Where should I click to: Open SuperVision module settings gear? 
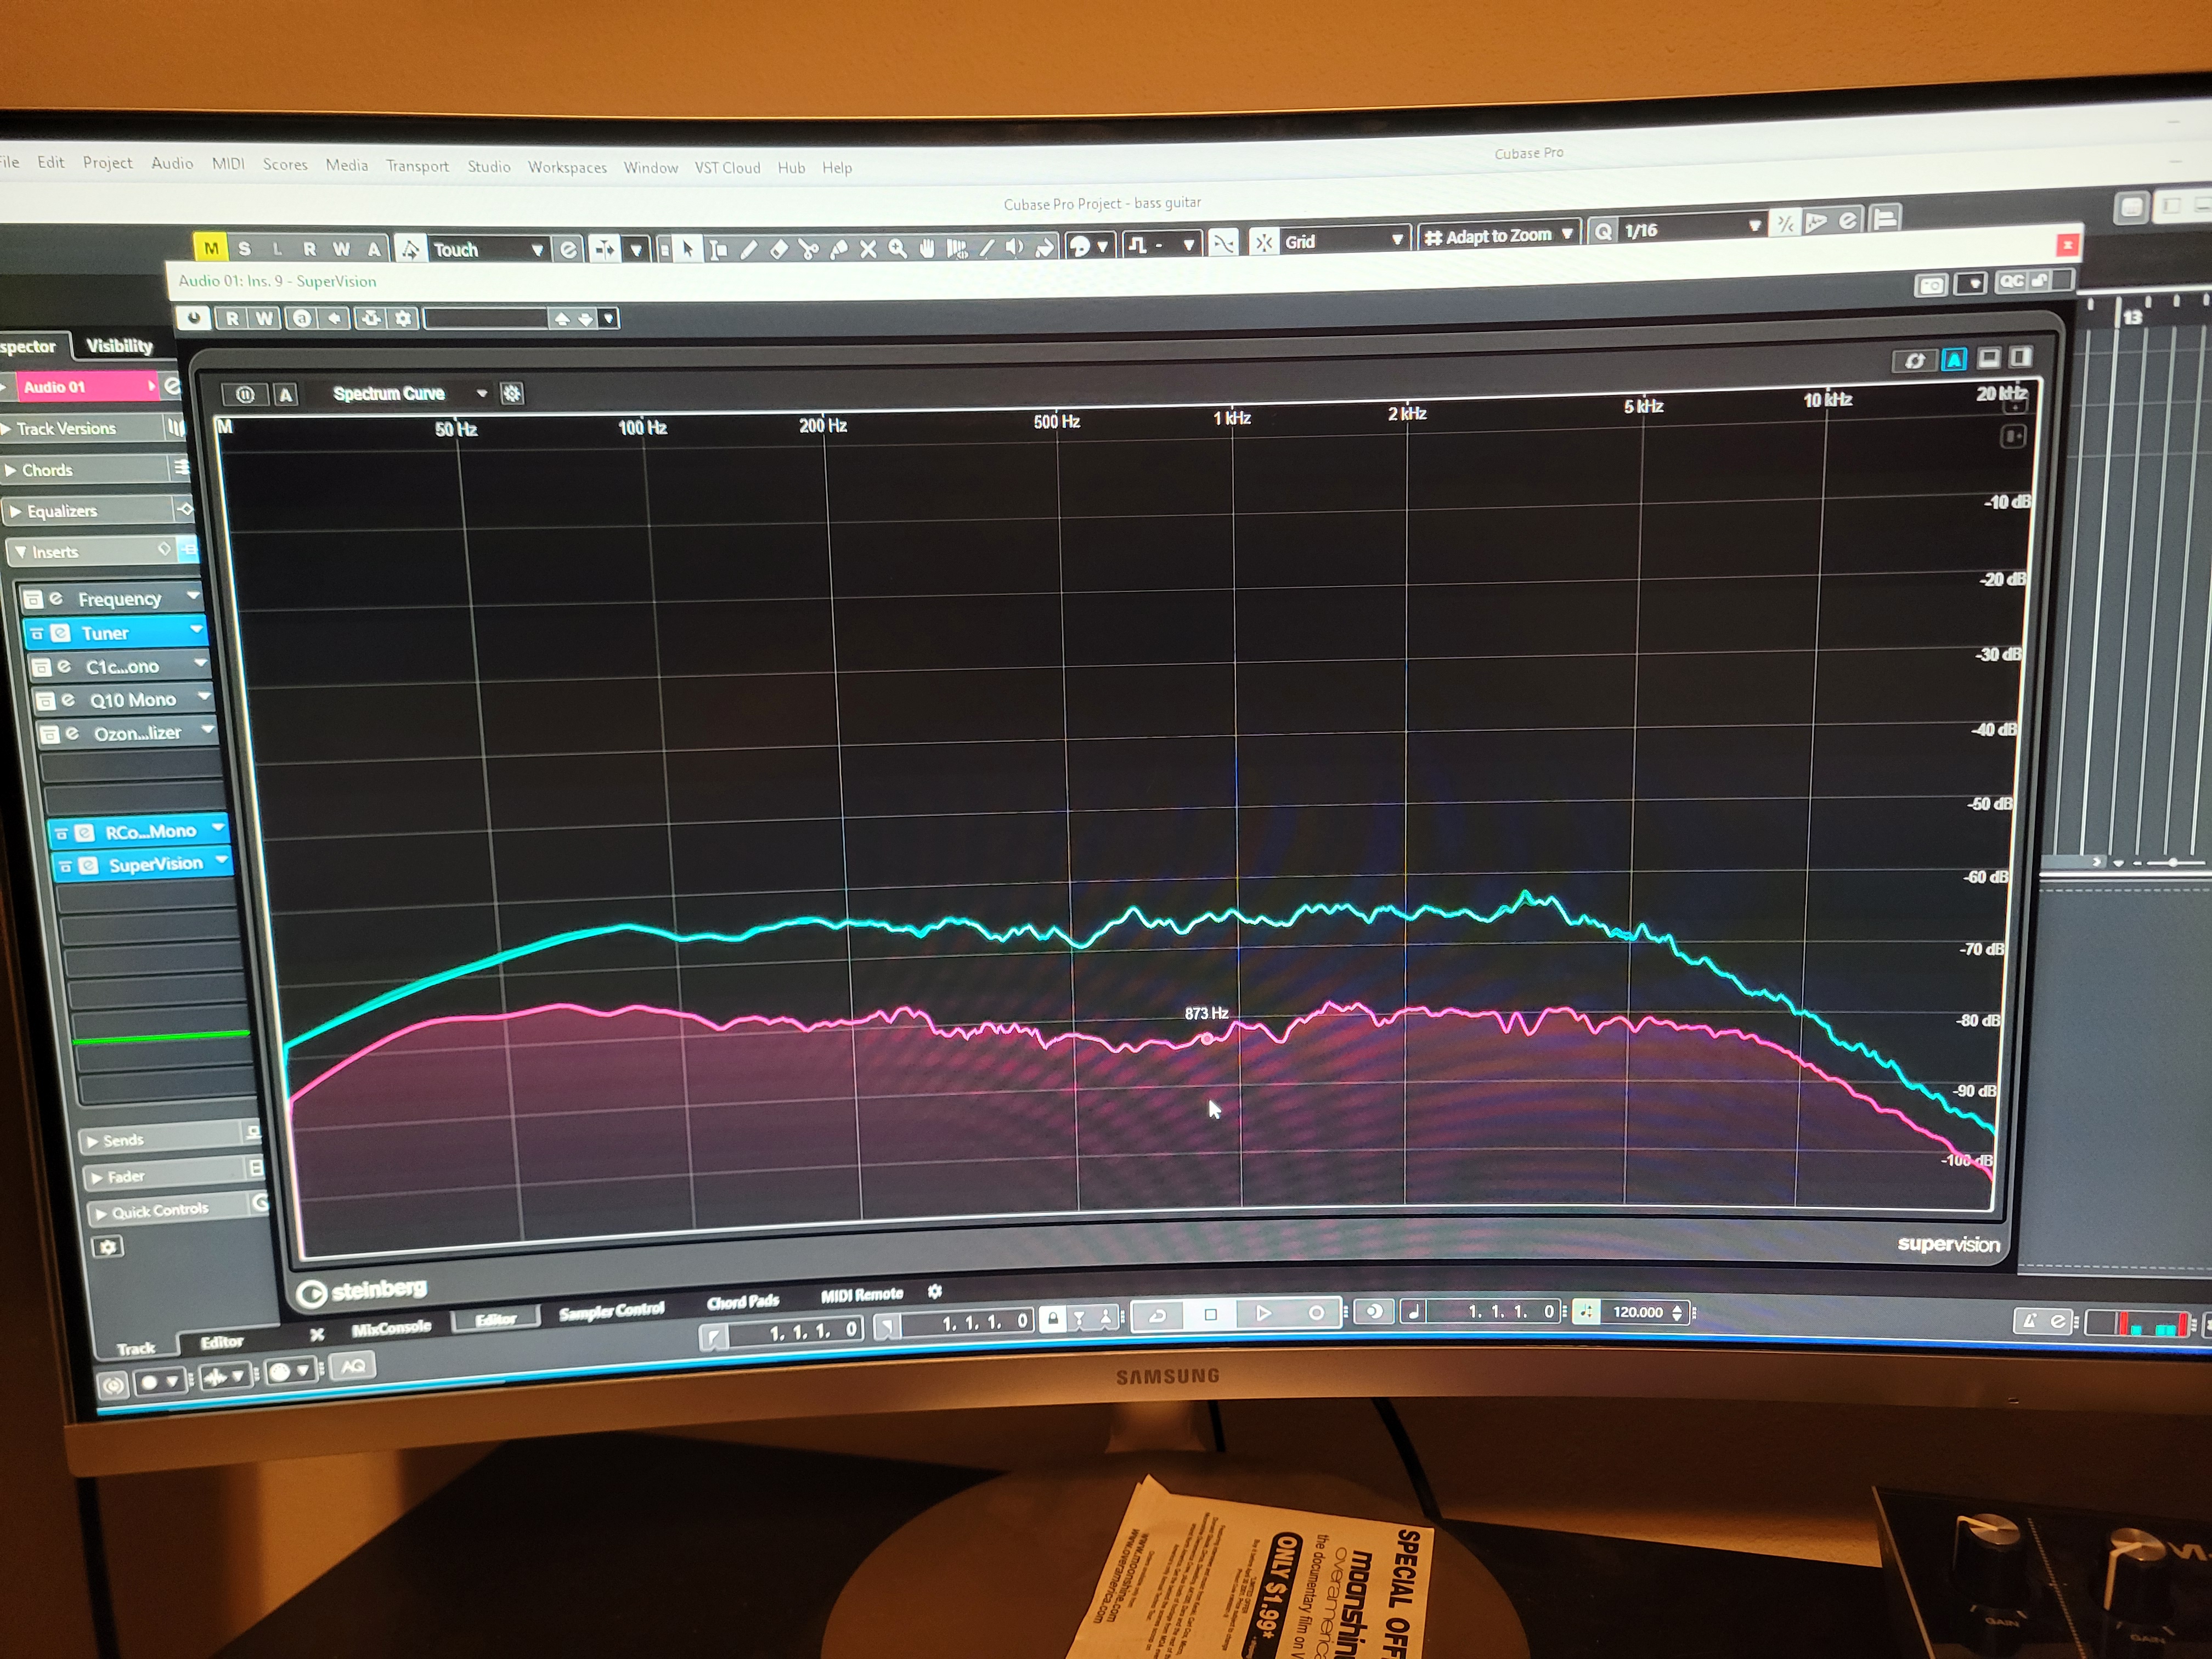512,393
